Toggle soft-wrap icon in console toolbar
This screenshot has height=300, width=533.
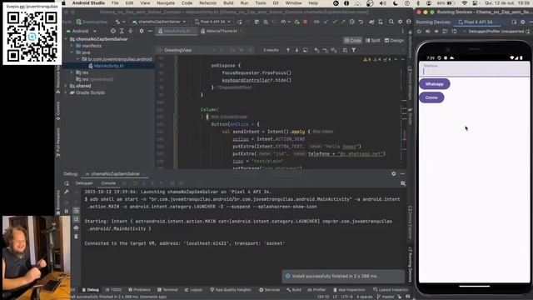pos(76,211)
